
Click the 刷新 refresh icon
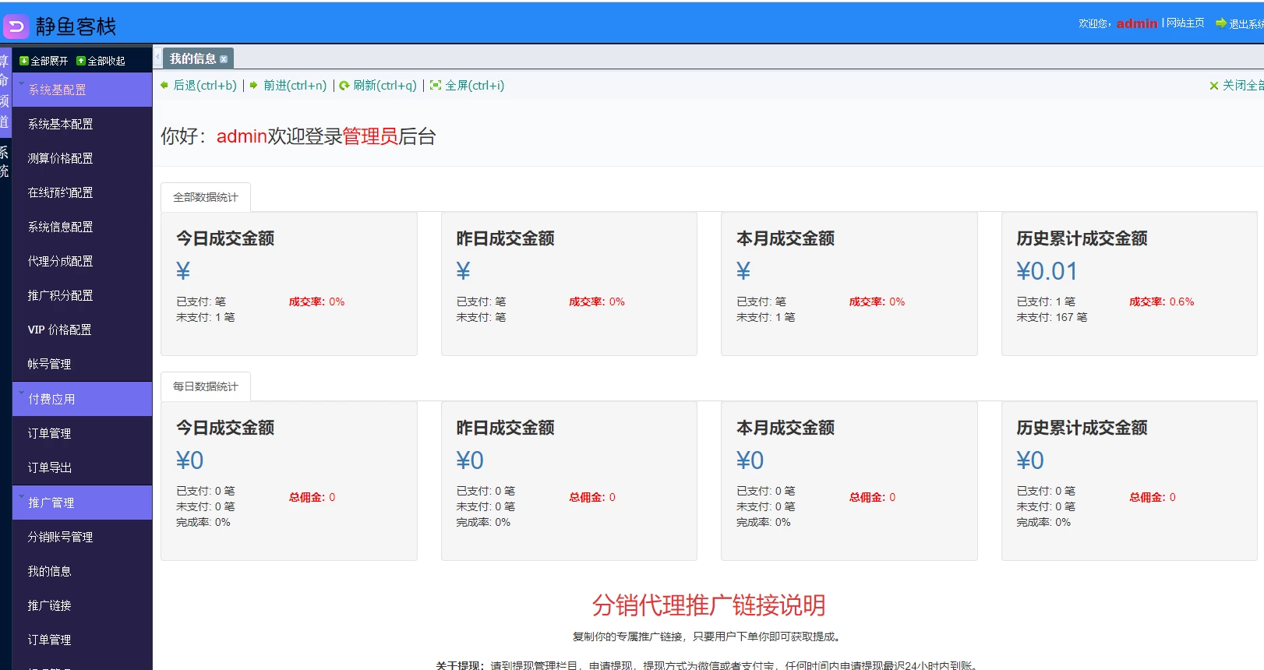point(344,86)
